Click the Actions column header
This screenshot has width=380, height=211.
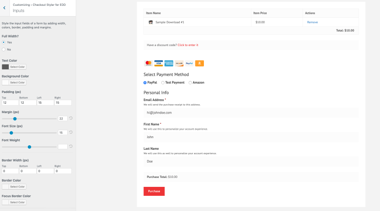point(310,13)
